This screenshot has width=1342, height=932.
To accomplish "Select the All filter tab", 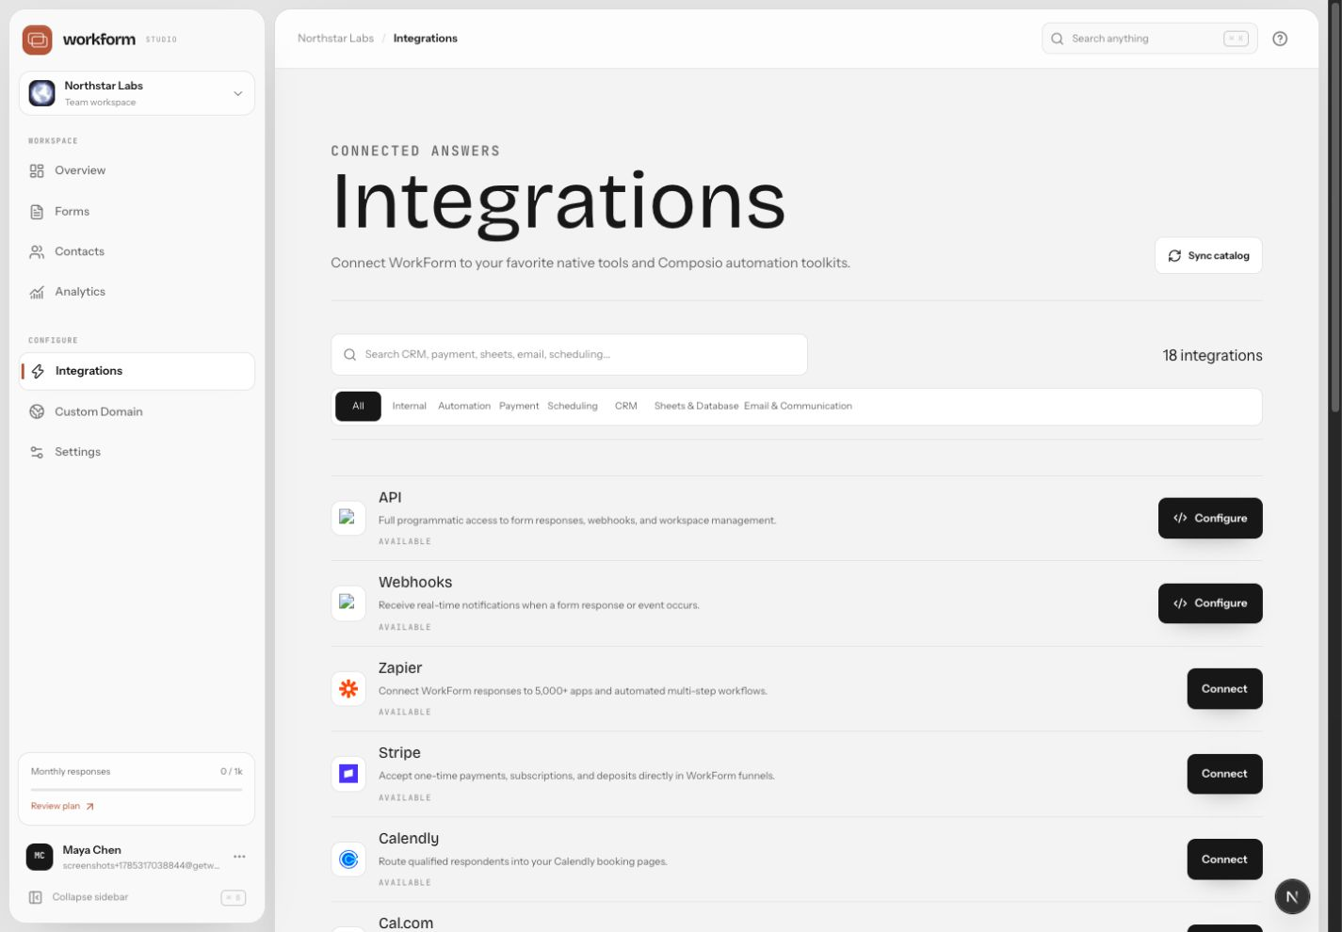I will click(x=358, y=406).
